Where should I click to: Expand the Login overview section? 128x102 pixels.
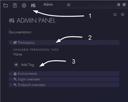click(x=64, y=79)
